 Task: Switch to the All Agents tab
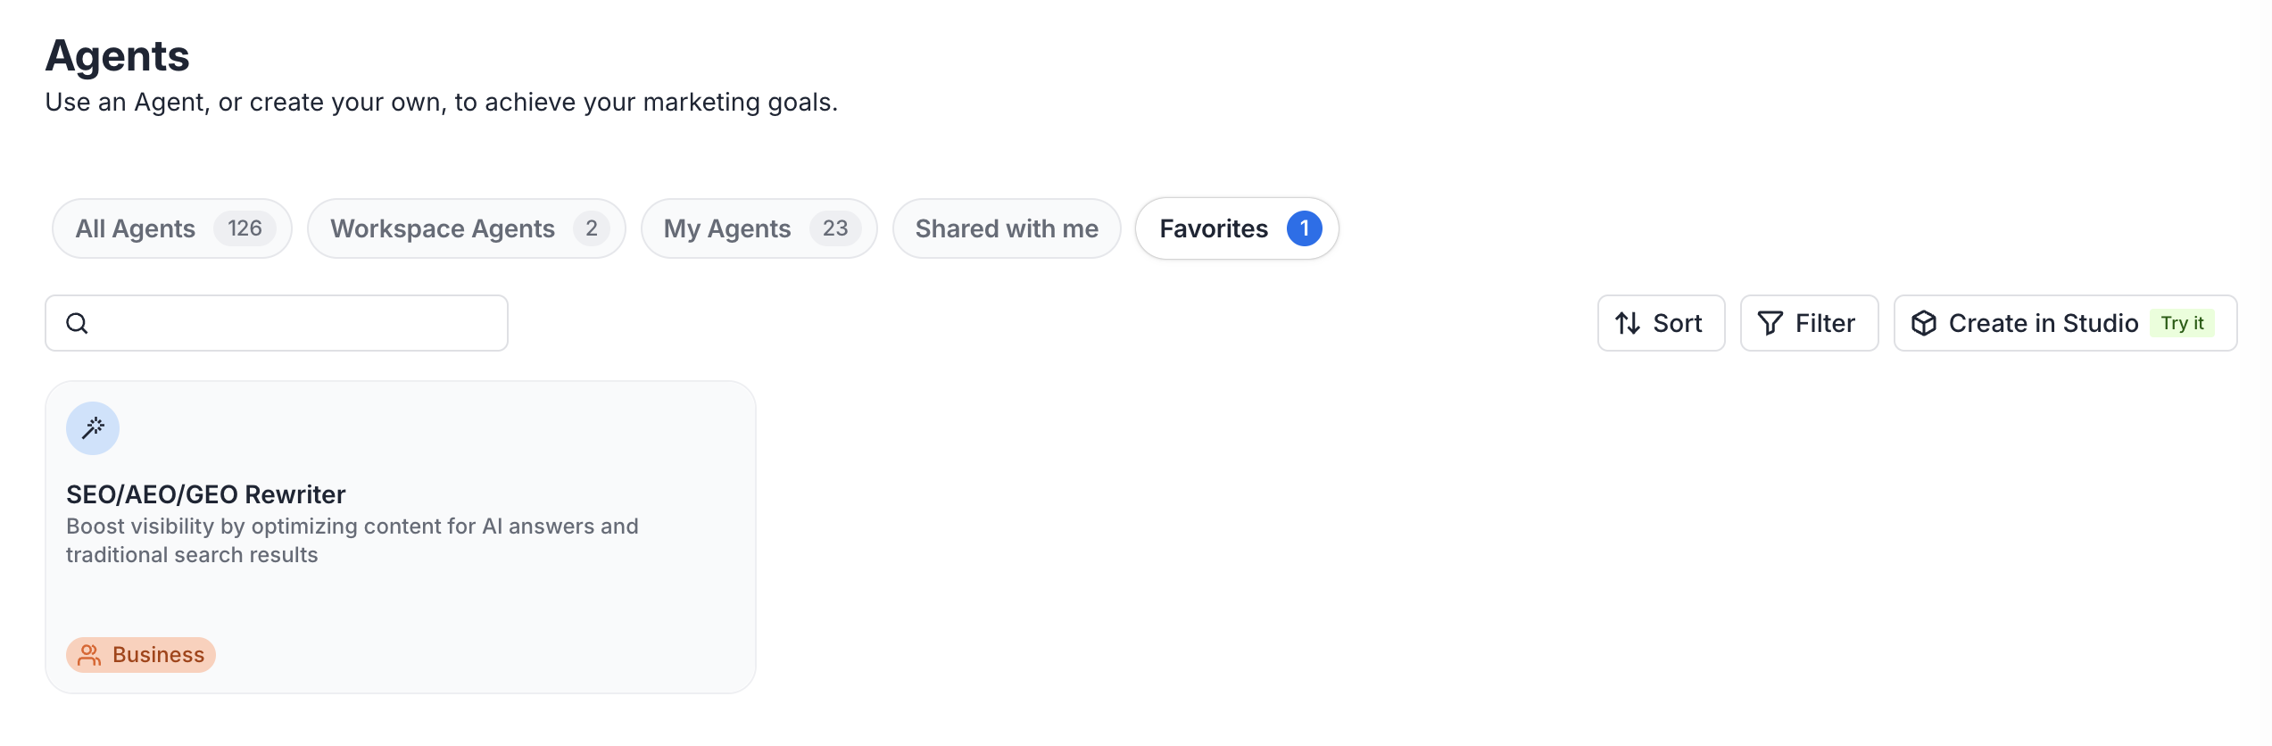(136, 228)
